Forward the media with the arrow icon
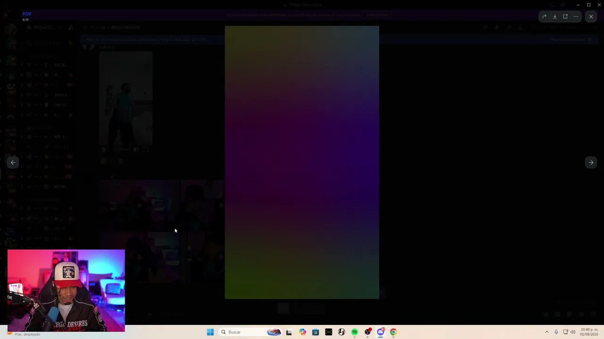The height and width of the screenshot is (339, 604). coord(544,16)
